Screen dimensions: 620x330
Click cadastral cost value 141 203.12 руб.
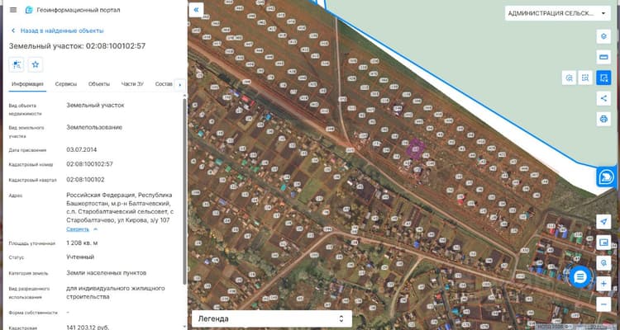click(88, 328)
